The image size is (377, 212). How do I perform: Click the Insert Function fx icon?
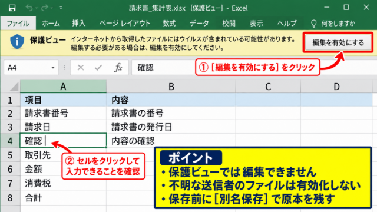coord(118,68)
